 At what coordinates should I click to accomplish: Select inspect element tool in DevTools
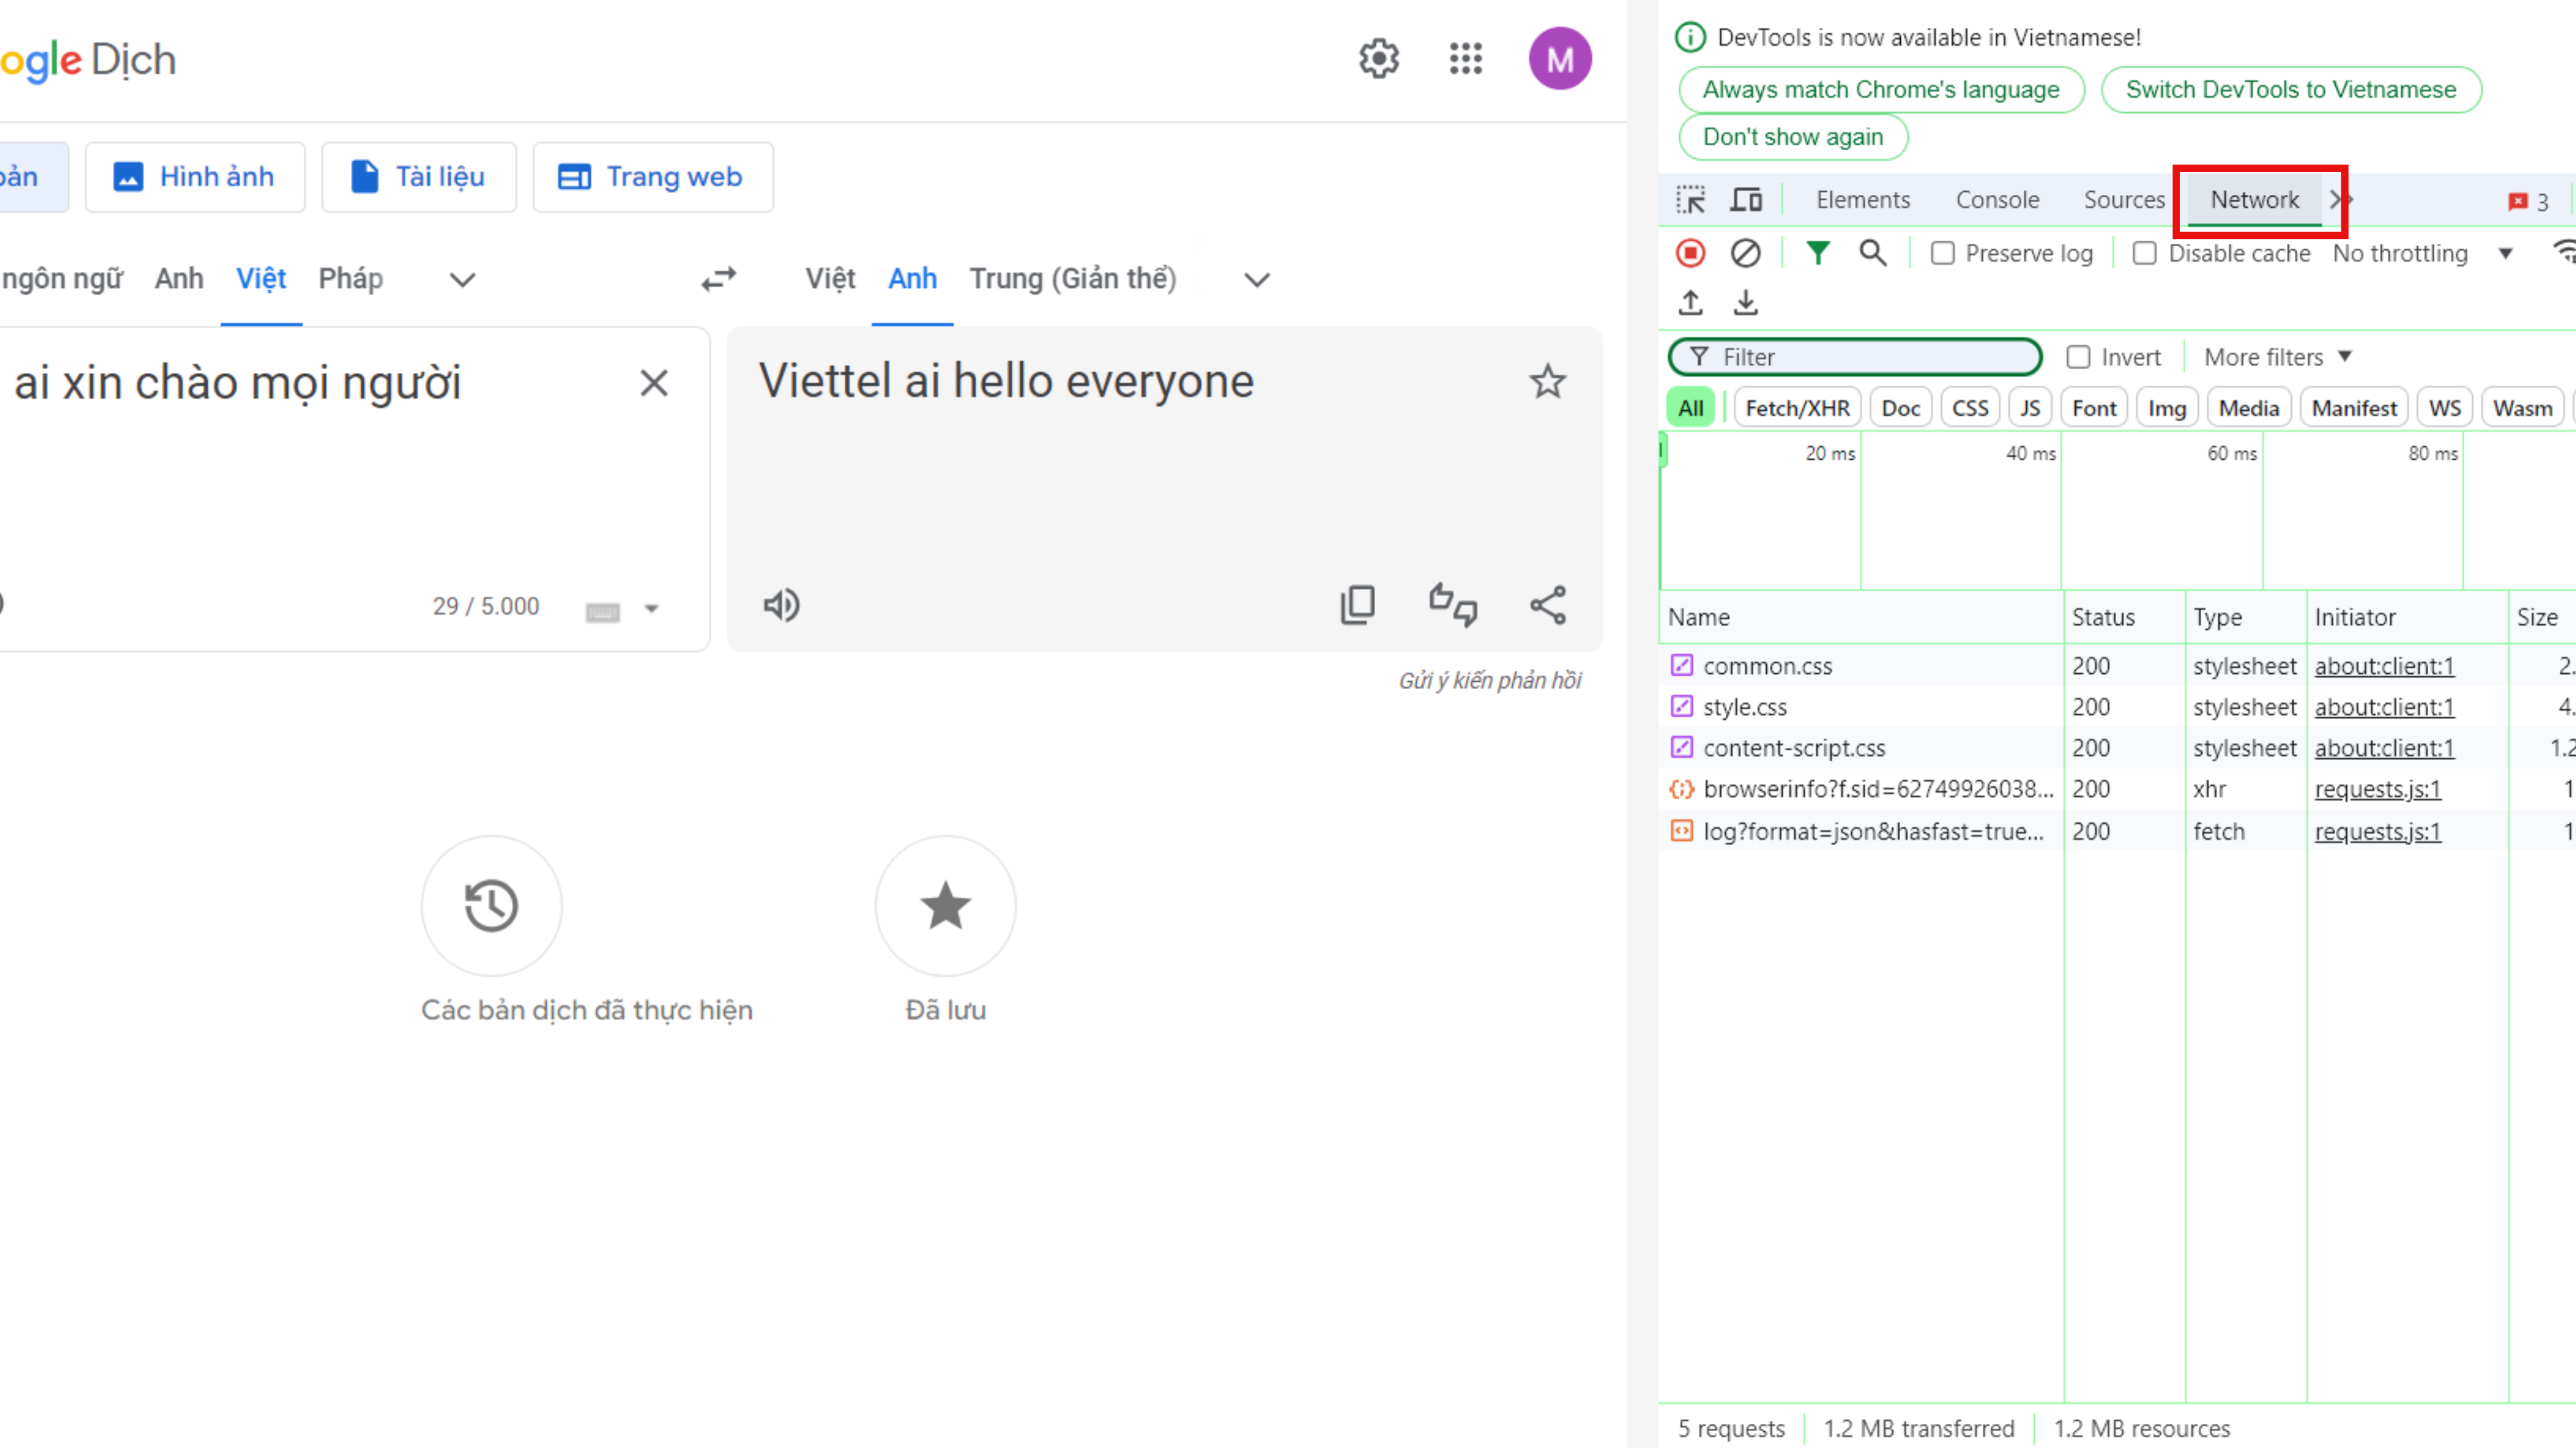(1690, 200)
